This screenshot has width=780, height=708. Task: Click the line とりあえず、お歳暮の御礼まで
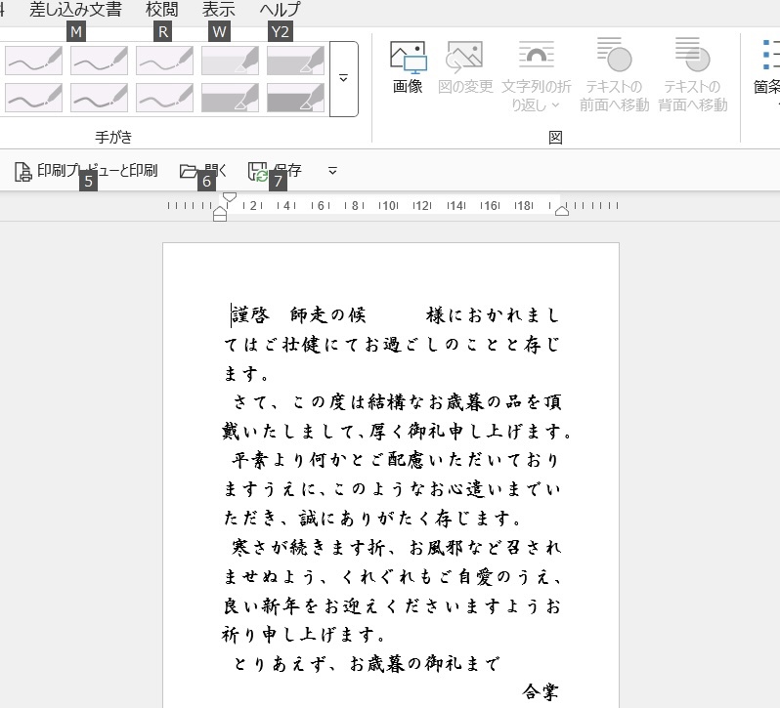(367, 663)
